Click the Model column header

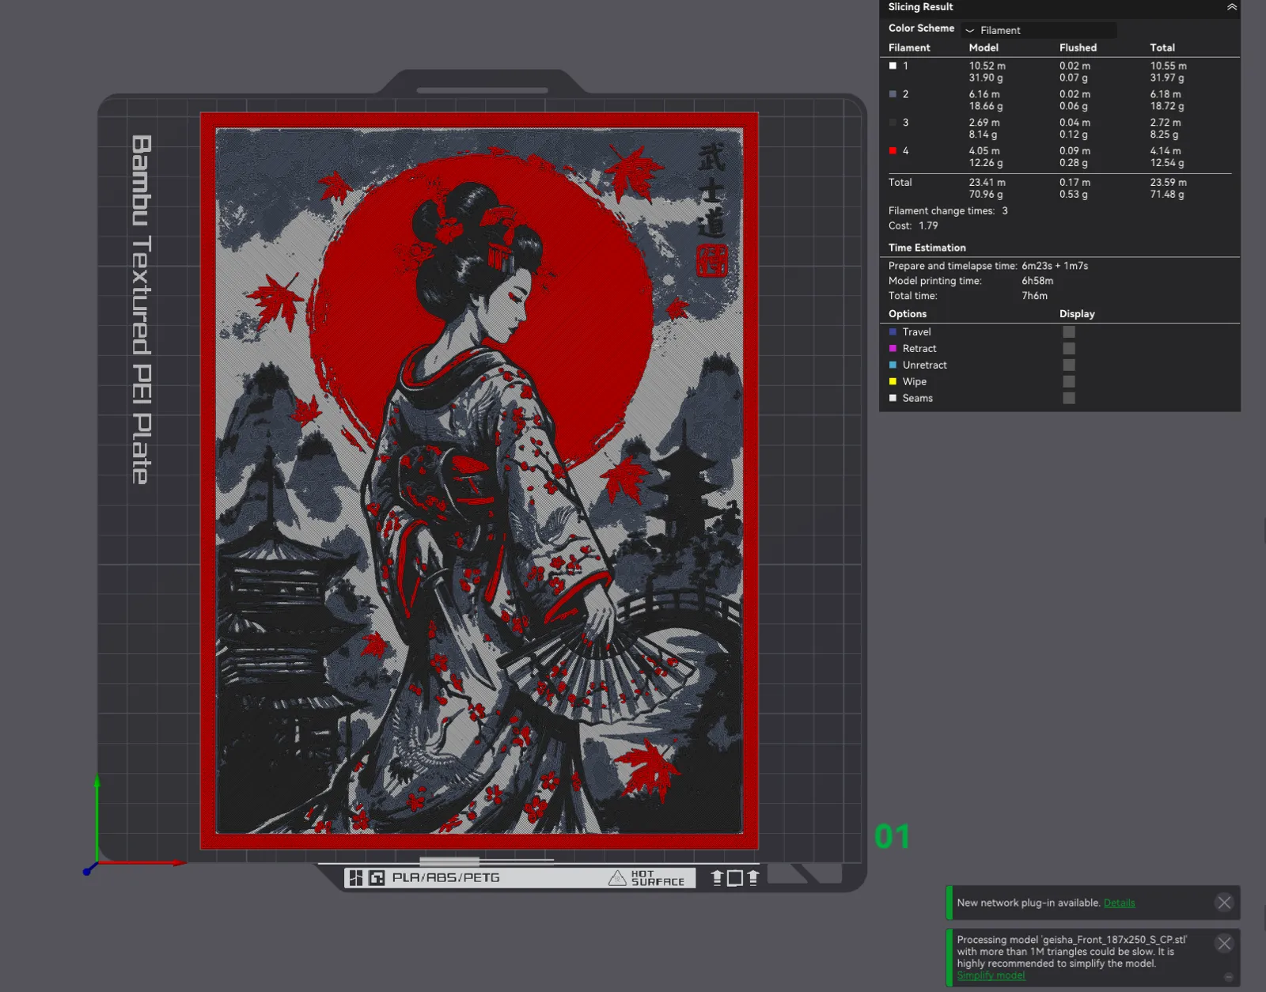click(x=984, y=47)
